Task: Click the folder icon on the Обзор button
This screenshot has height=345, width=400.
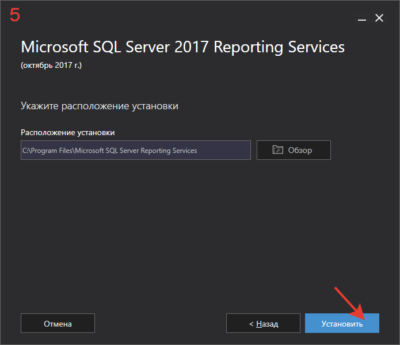Action: (x=277, y=149)
